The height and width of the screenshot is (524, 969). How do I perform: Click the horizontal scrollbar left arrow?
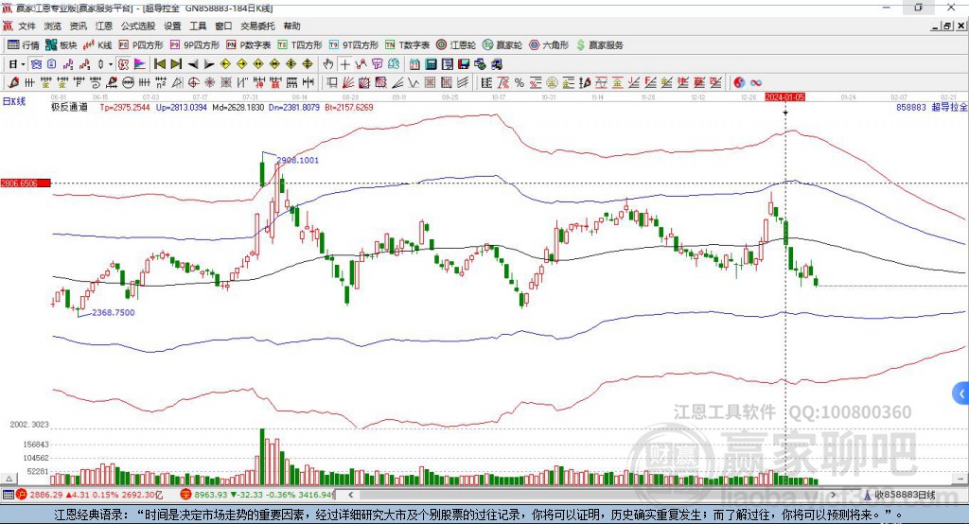pyautogui.click(x=350, y=495)
